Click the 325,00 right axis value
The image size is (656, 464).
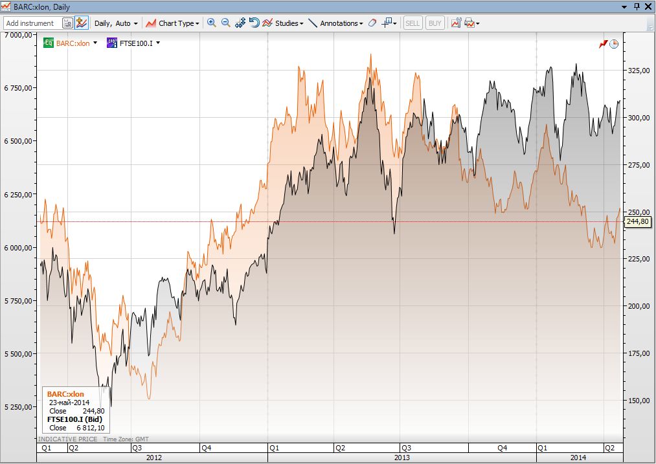[639, 71]
